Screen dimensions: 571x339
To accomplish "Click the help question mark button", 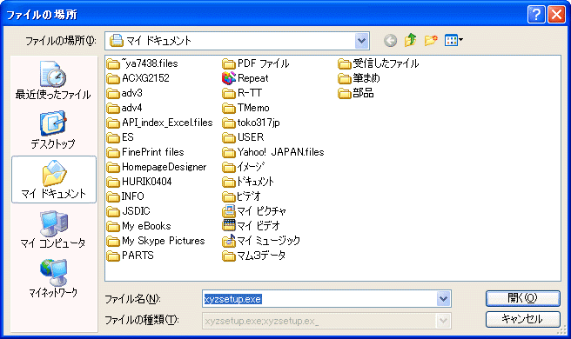I will (x=536, y=15).
